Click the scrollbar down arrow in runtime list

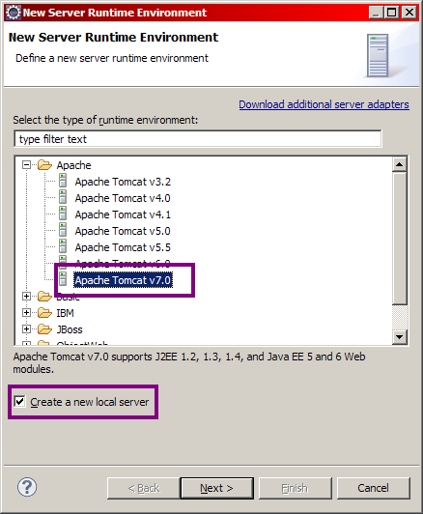click(400, 336)
